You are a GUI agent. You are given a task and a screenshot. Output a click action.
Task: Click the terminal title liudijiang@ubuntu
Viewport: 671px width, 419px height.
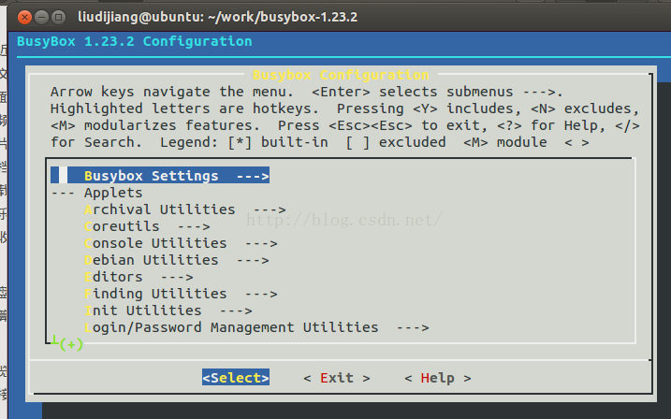click(217, 17)
